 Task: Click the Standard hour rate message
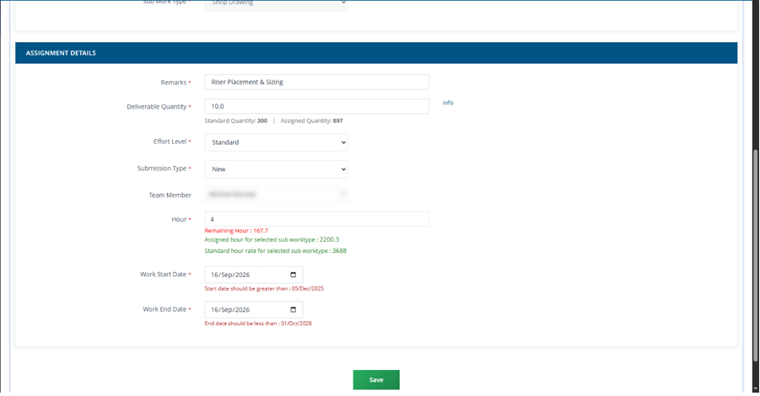click(x=275, y=251)
